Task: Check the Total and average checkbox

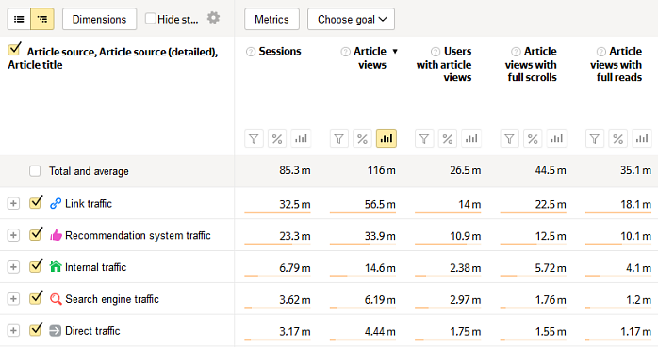Action: click(x=35, y=171)
